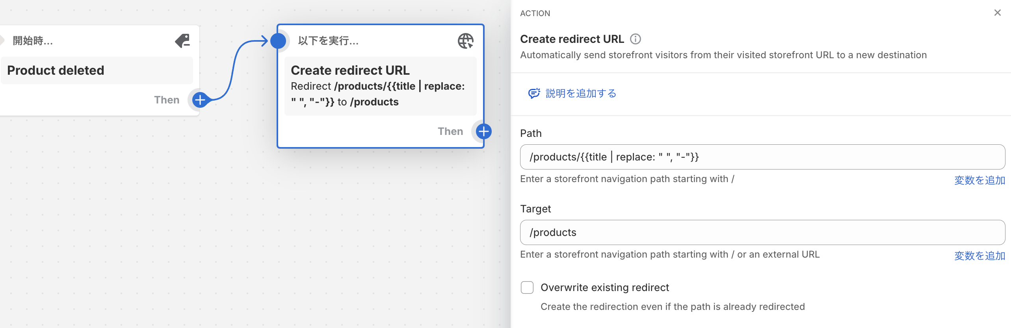Click the 以下を実行... action header text

point(328,41)
